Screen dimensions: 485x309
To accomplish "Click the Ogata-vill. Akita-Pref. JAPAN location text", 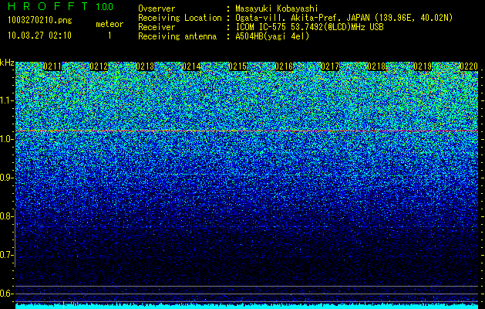I will coord(344,18).
